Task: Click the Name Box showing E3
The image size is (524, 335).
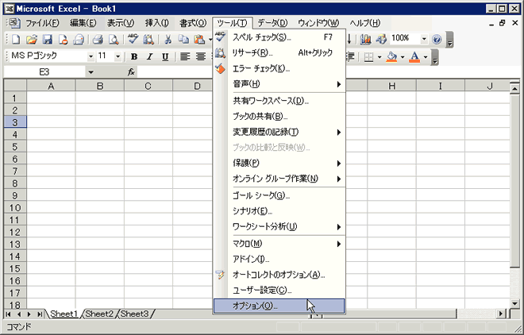Action: tap(44, 71)
